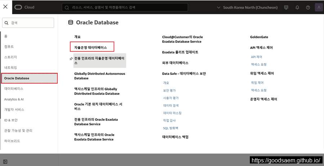Click the magnifier icon in sidebar search box
Screen dimensions: 324x166
[x=6, y=23]
